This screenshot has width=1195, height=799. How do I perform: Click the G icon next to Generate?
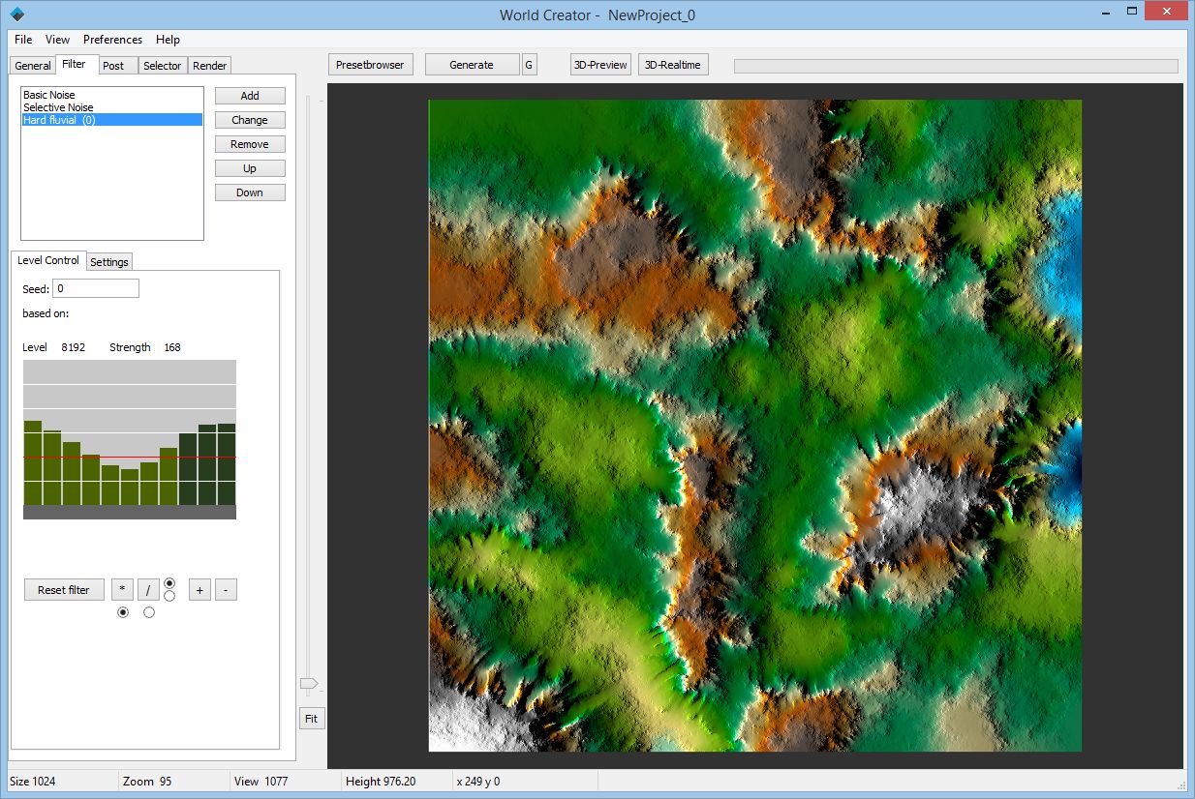point(529,64)
